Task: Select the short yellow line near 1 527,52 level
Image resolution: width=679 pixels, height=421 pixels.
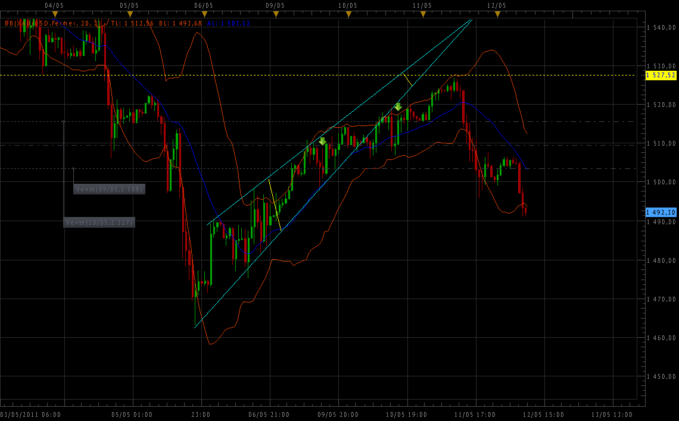Action: [406, 79]
